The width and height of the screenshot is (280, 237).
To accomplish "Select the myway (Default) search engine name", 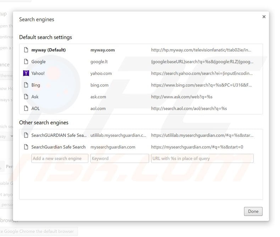I will 49,50.
